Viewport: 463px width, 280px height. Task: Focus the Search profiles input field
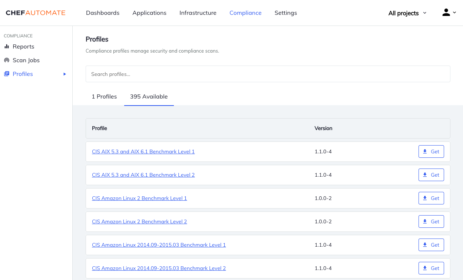pos(268,74)
